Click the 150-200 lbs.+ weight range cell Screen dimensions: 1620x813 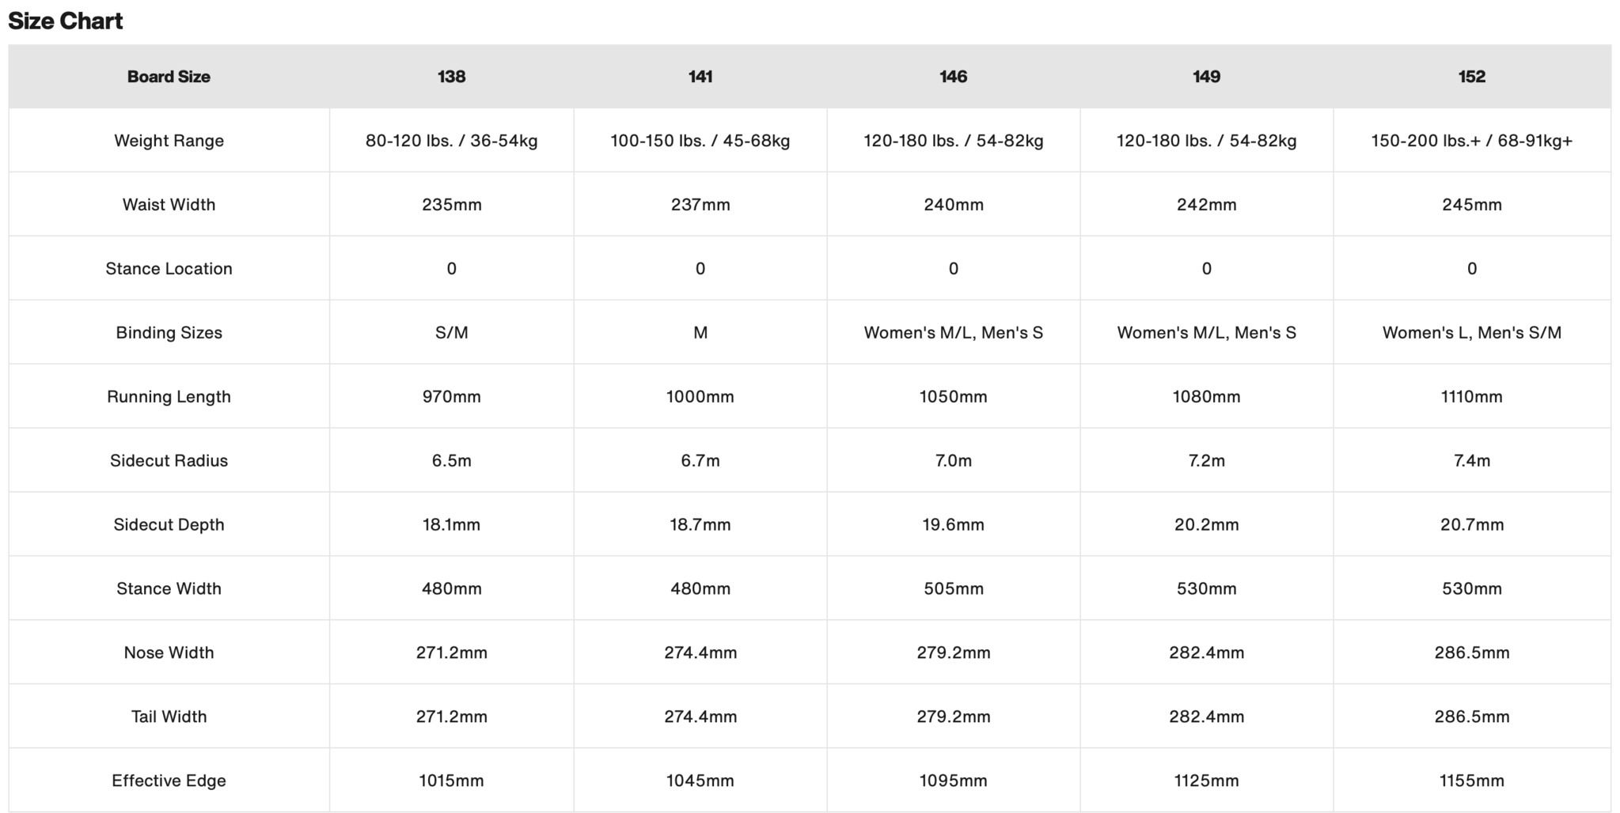pos(1471,141)
